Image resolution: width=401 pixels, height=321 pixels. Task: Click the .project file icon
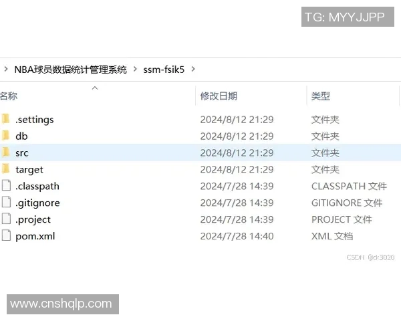pos(6,219)
